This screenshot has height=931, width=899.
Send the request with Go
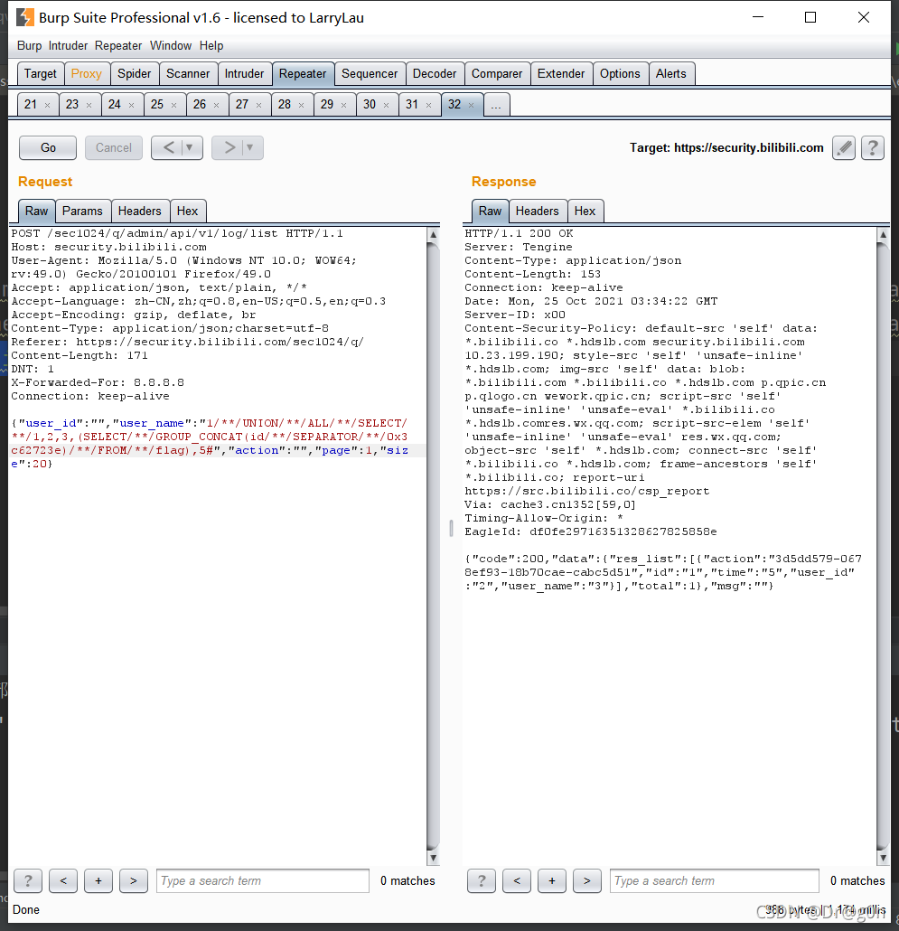click(48, 148)
